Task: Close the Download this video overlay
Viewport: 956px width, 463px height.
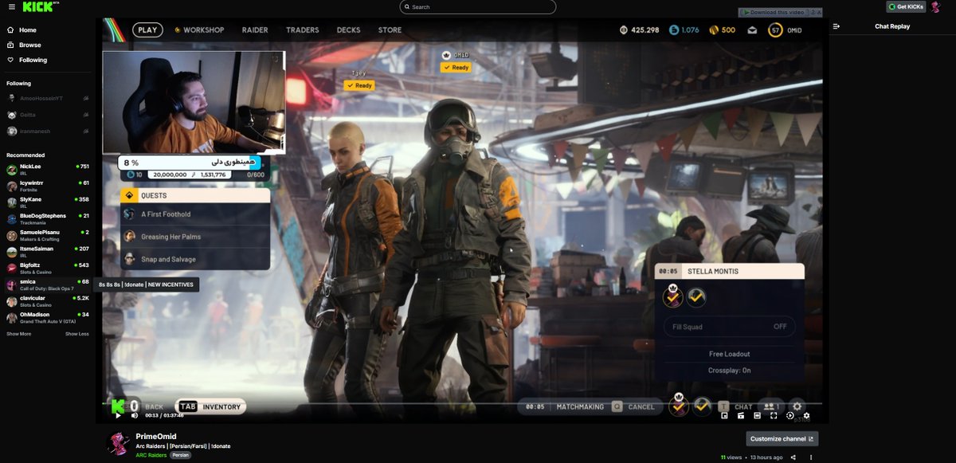Action: coord(819,12)
